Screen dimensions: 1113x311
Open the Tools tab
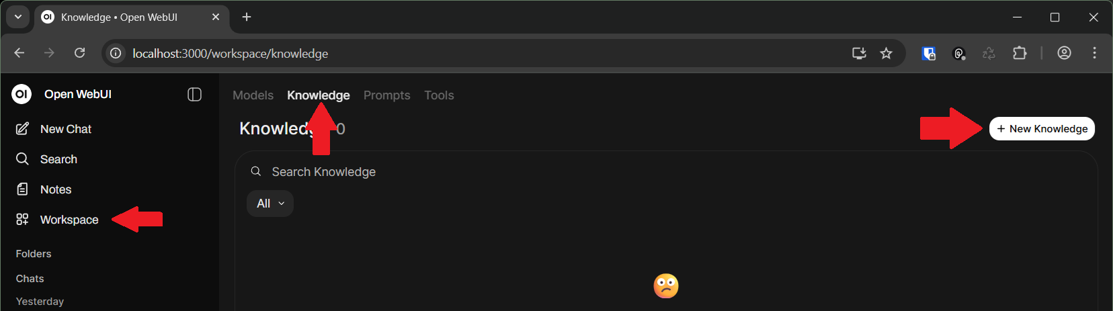point(439,95)
